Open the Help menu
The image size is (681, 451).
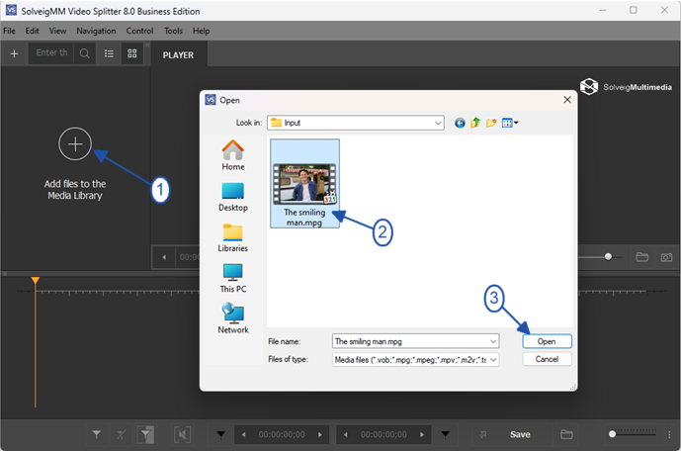(201, 31)
